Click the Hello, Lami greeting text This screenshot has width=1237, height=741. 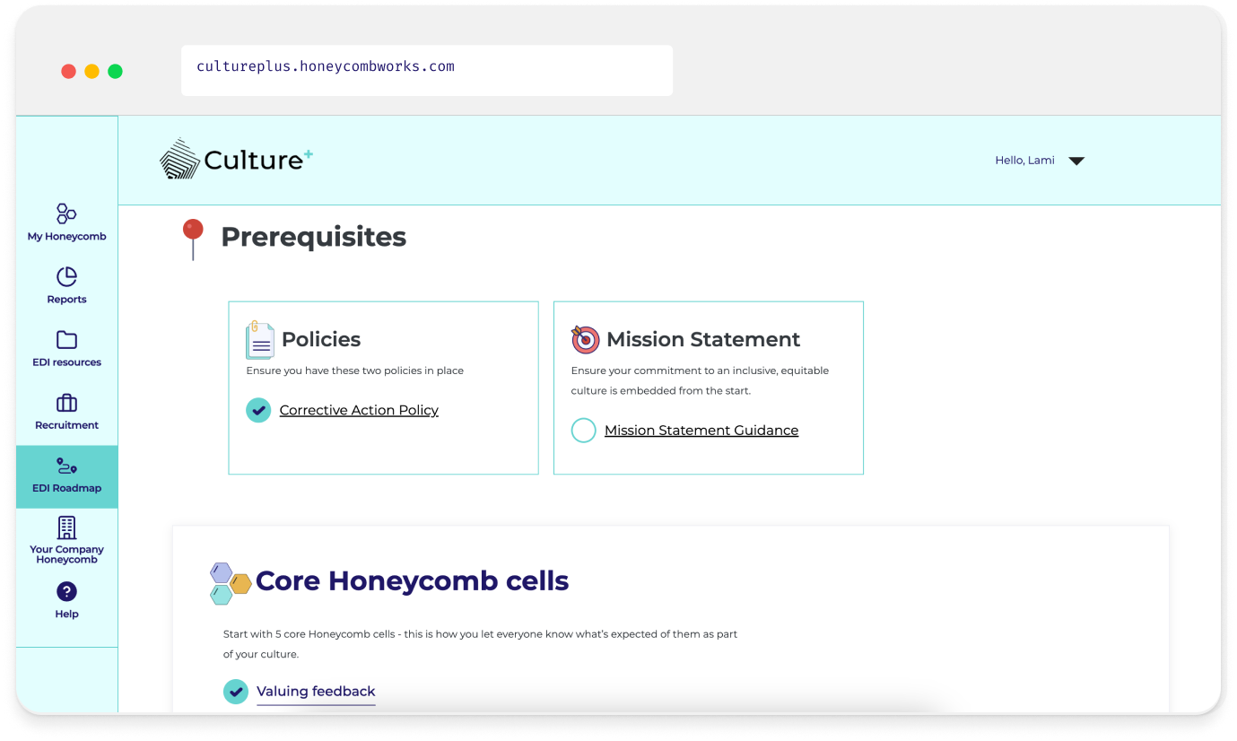(x=1024, y=161)
